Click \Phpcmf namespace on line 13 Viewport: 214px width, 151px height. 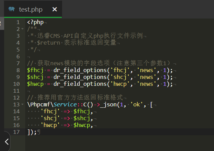point(39,104)
